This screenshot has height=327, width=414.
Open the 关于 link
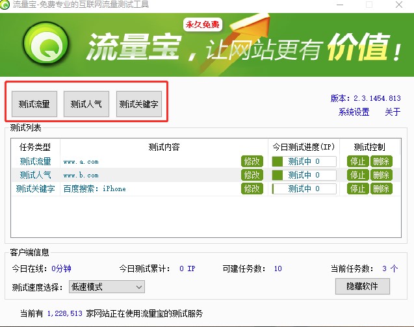click(x=393, y=112)
